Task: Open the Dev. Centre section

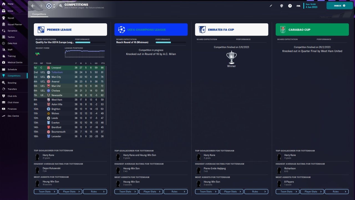Action: 14,116
